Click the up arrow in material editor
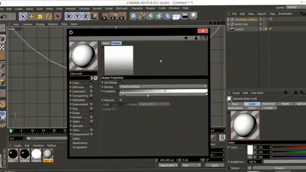This screenshot has height=172, width=306. pos(196,38)
